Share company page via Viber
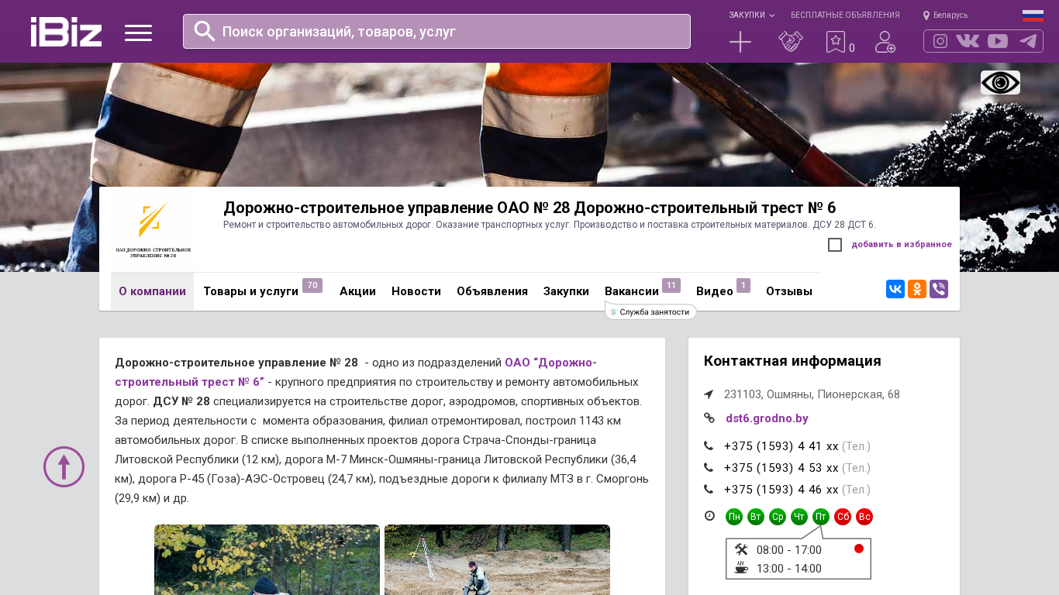Image resolution: width=1059 pixels, height=595 pixels. (x=939, y=289)
